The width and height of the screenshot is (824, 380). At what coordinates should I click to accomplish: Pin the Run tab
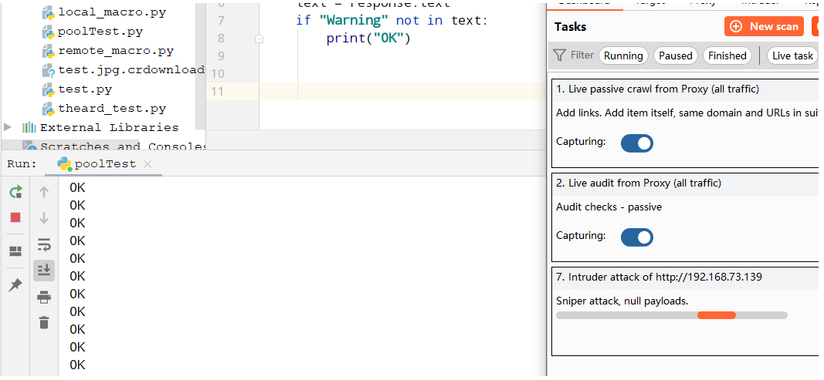pyautogui.click(x=15, y=285)
